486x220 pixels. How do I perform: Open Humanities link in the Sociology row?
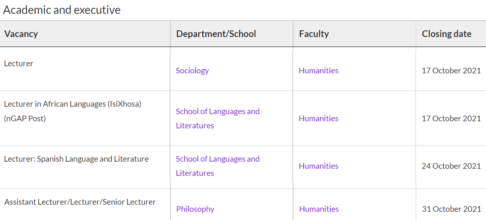[x=318, y=70]
